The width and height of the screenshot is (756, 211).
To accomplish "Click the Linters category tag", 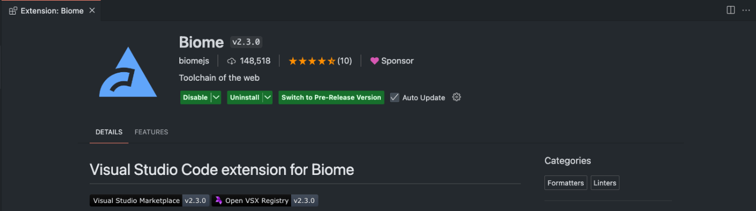I will pyautogui.click(x=605, y=183).
